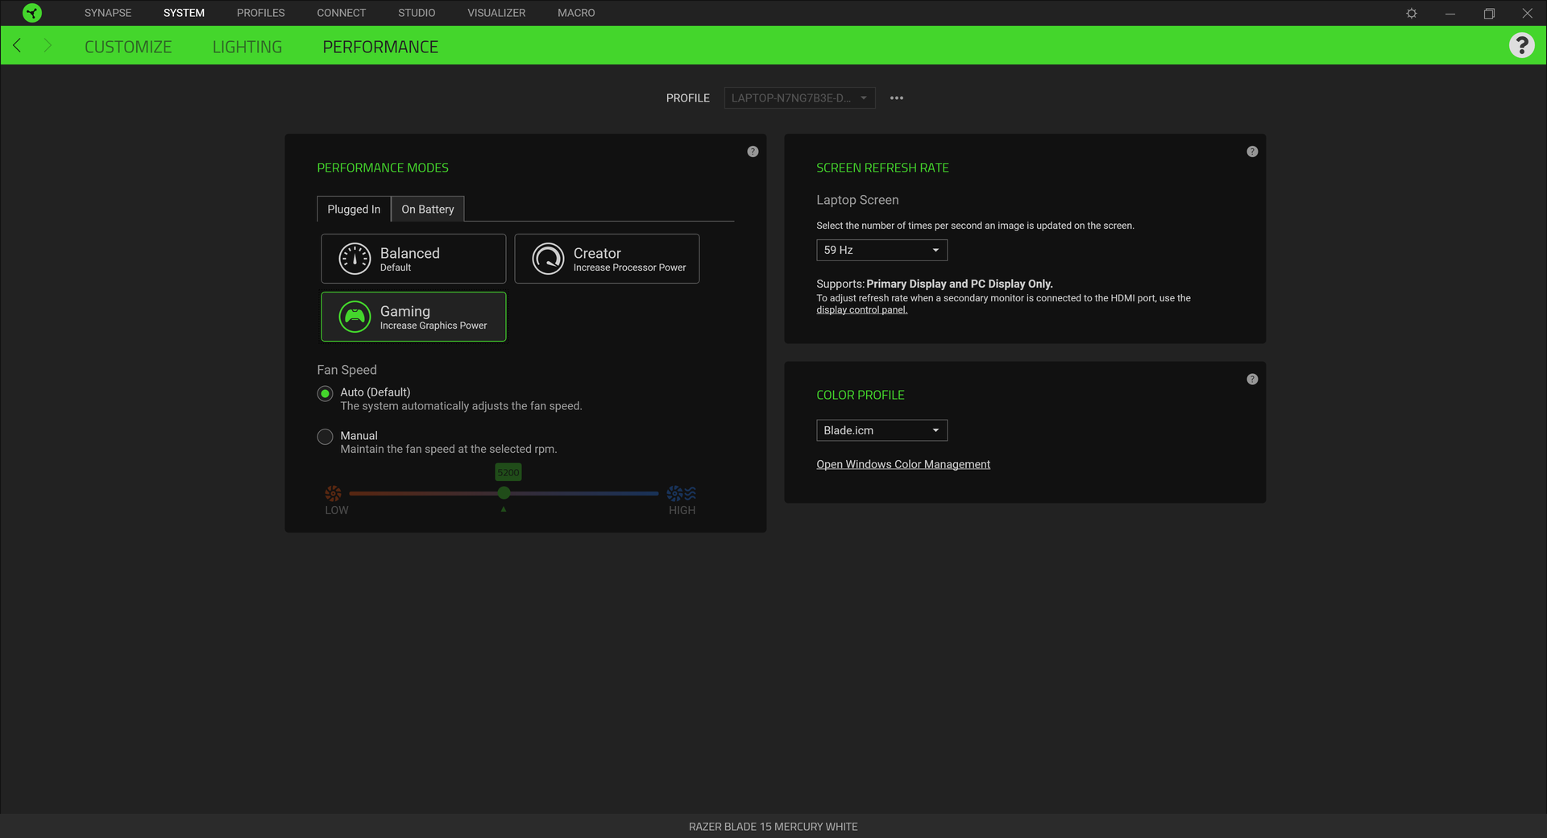Select the Creator performance mode
Screen dimensions: 1547x838
(607, 259)
